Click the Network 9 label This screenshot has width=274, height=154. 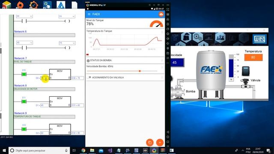tap(21, 113)
